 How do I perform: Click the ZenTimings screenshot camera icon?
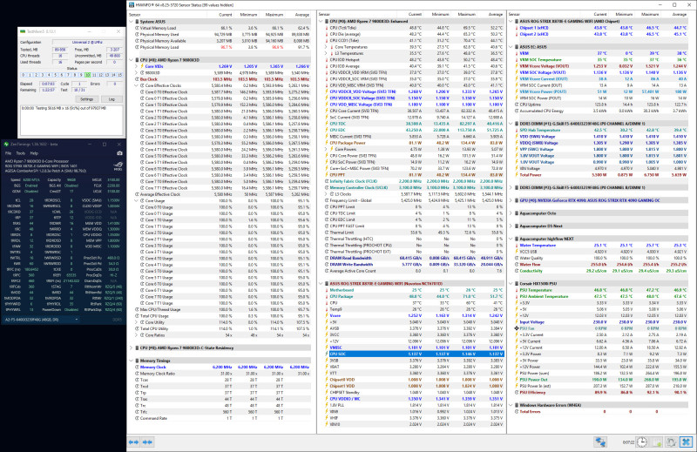click(x=119, y=153)
